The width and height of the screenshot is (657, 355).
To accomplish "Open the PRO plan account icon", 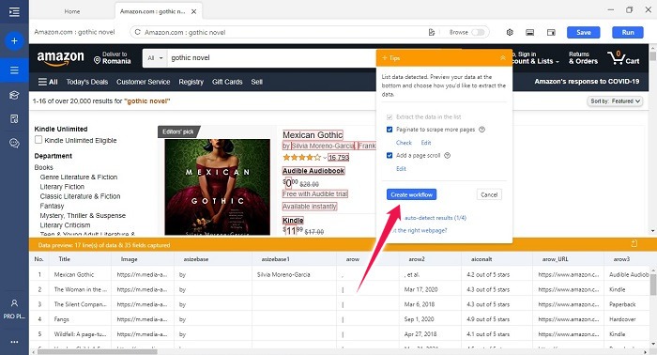I will 14,303.
